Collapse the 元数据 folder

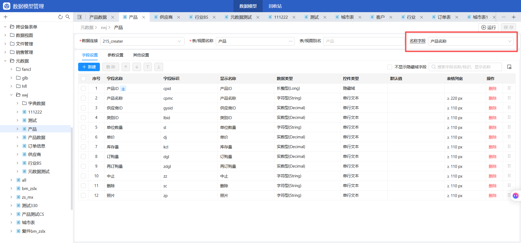tap(5, 61)
